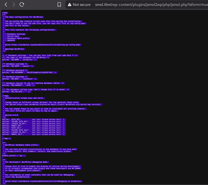Click the opening <?php tag line
The height and width of the screenshot is (185, 208).
pos(5,13)
